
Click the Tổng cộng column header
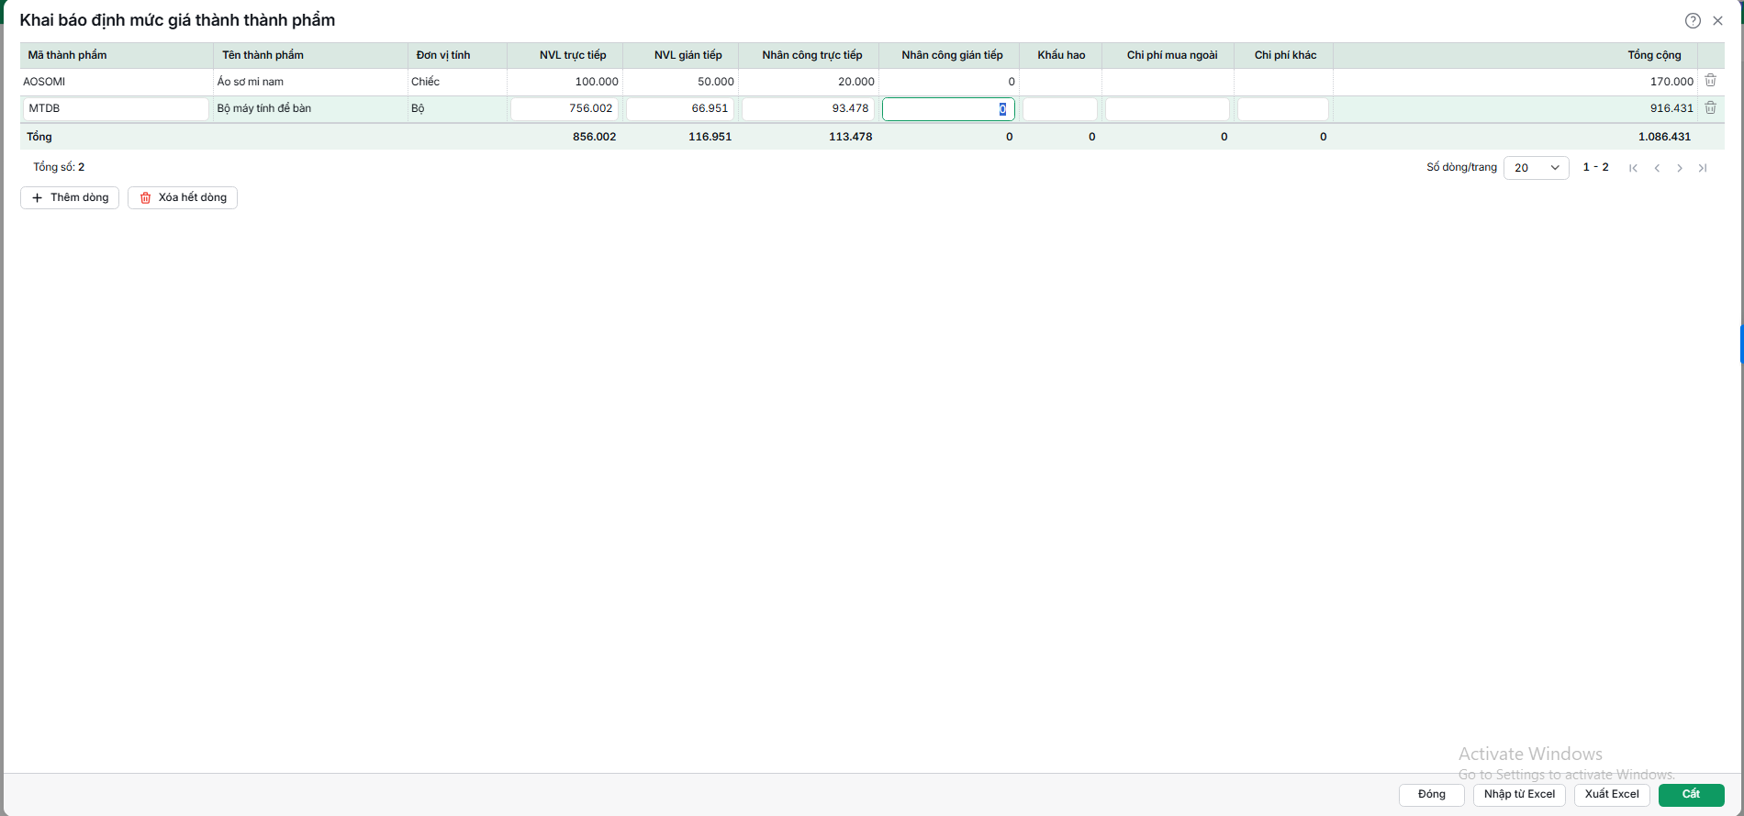tap(1515, 55)
